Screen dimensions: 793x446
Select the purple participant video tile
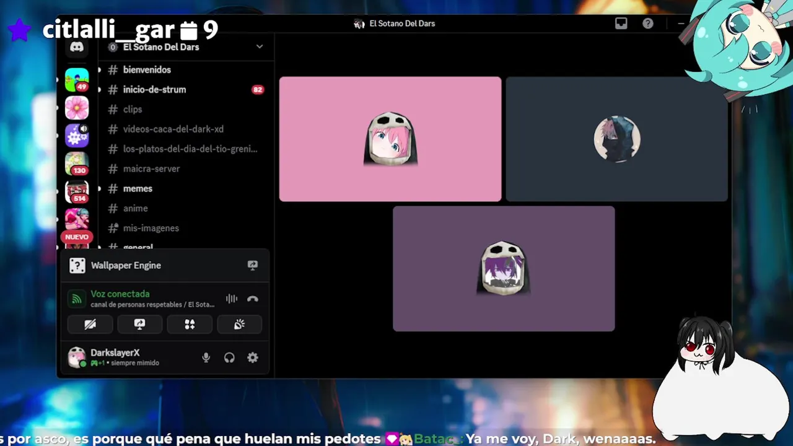pyautogui.click(x=504, y=269)
